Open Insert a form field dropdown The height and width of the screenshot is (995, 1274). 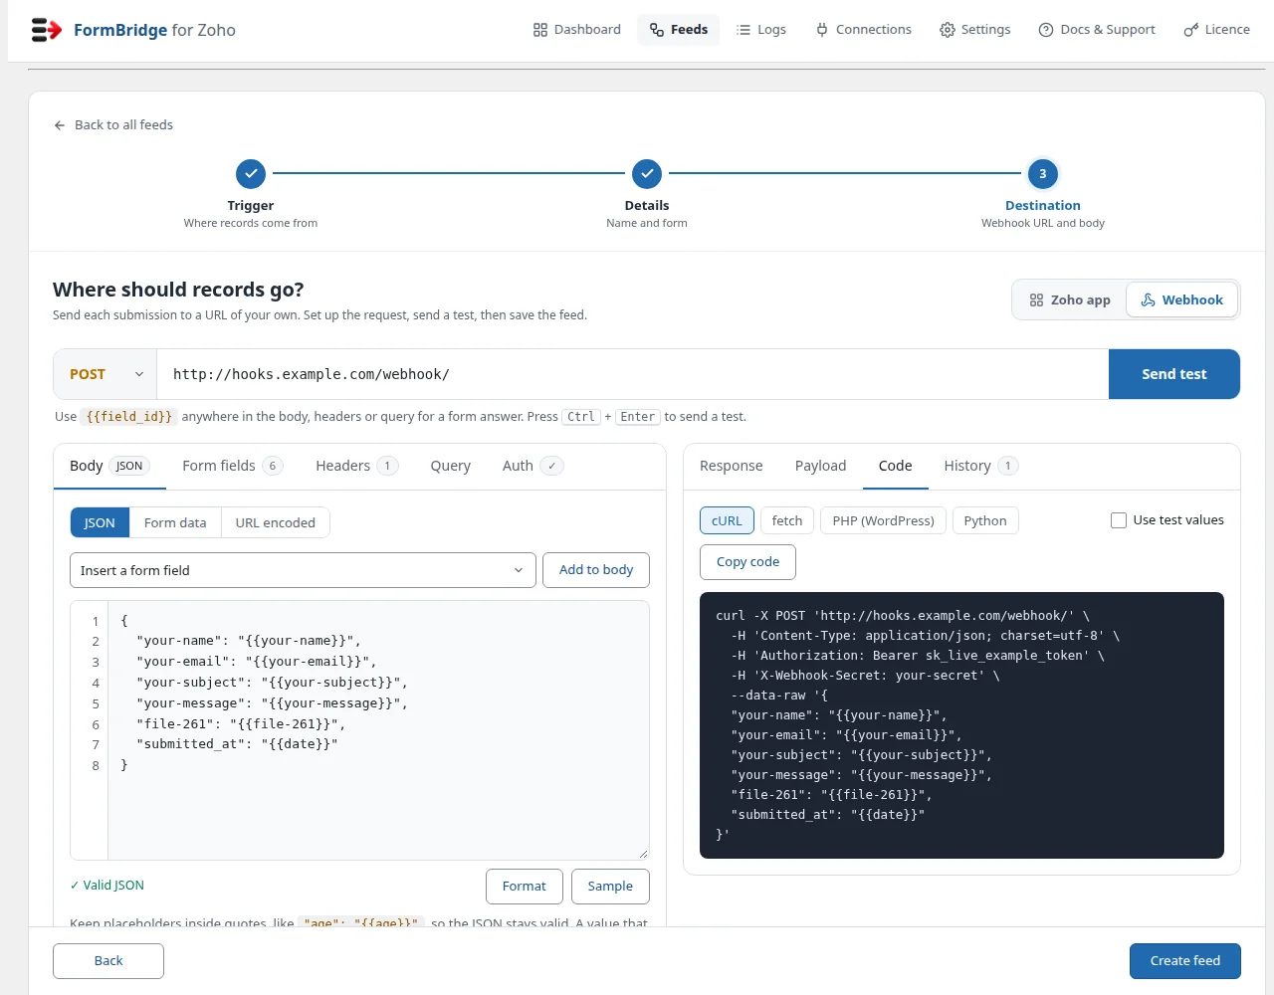(303, 570)
